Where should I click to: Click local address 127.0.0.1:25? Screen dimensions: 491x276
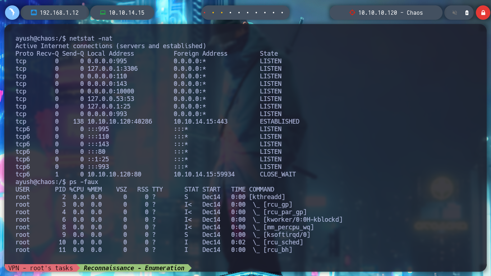(109, 106)
